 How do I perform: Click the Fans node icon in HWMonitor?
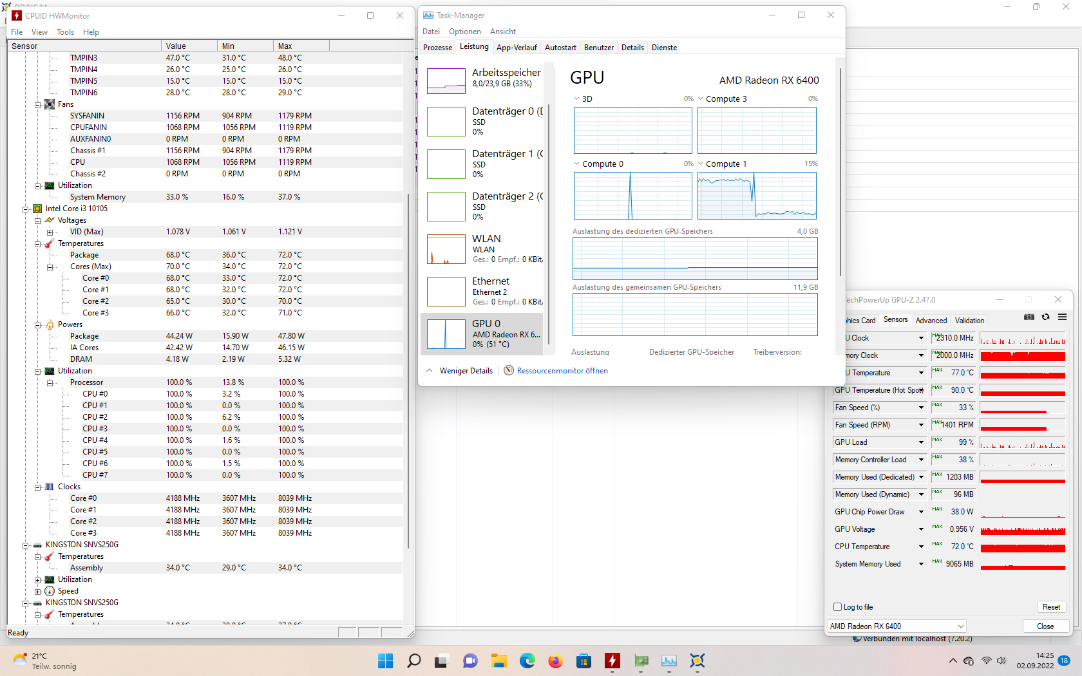50,104
